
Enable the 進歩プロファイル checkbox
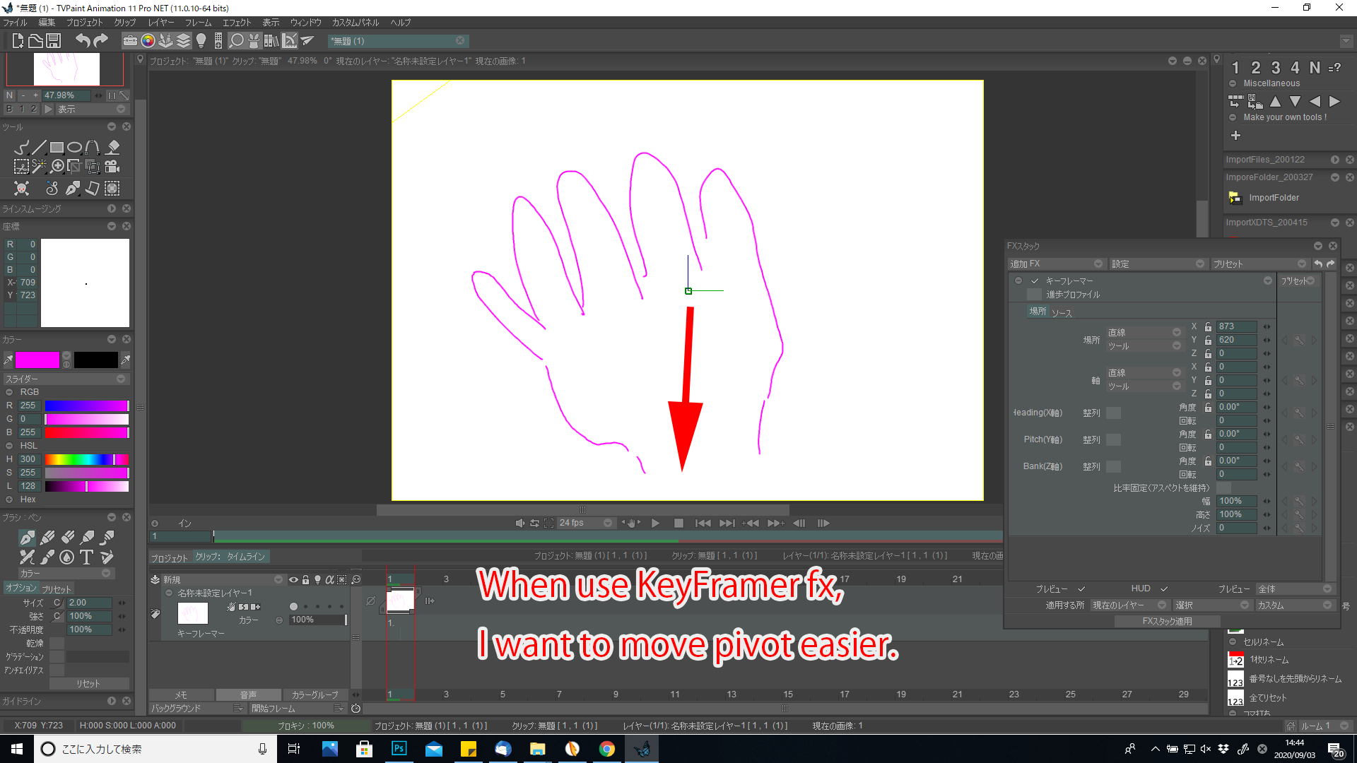[x=1034, y=295]
